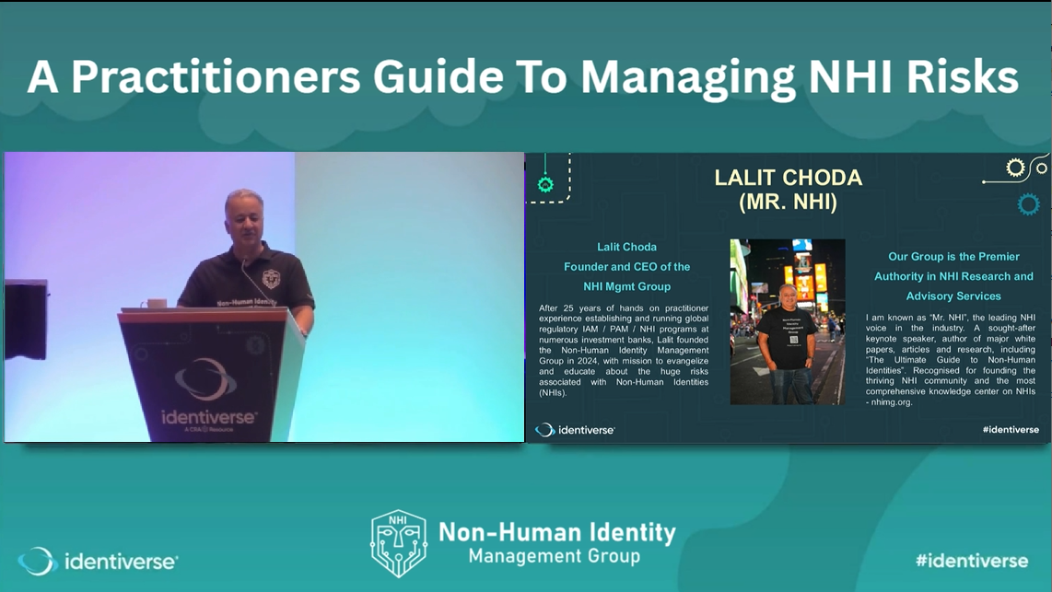Click the yellow gear icon at slide top-right
1052x592 pixels.
click(x=1015, y=168)
